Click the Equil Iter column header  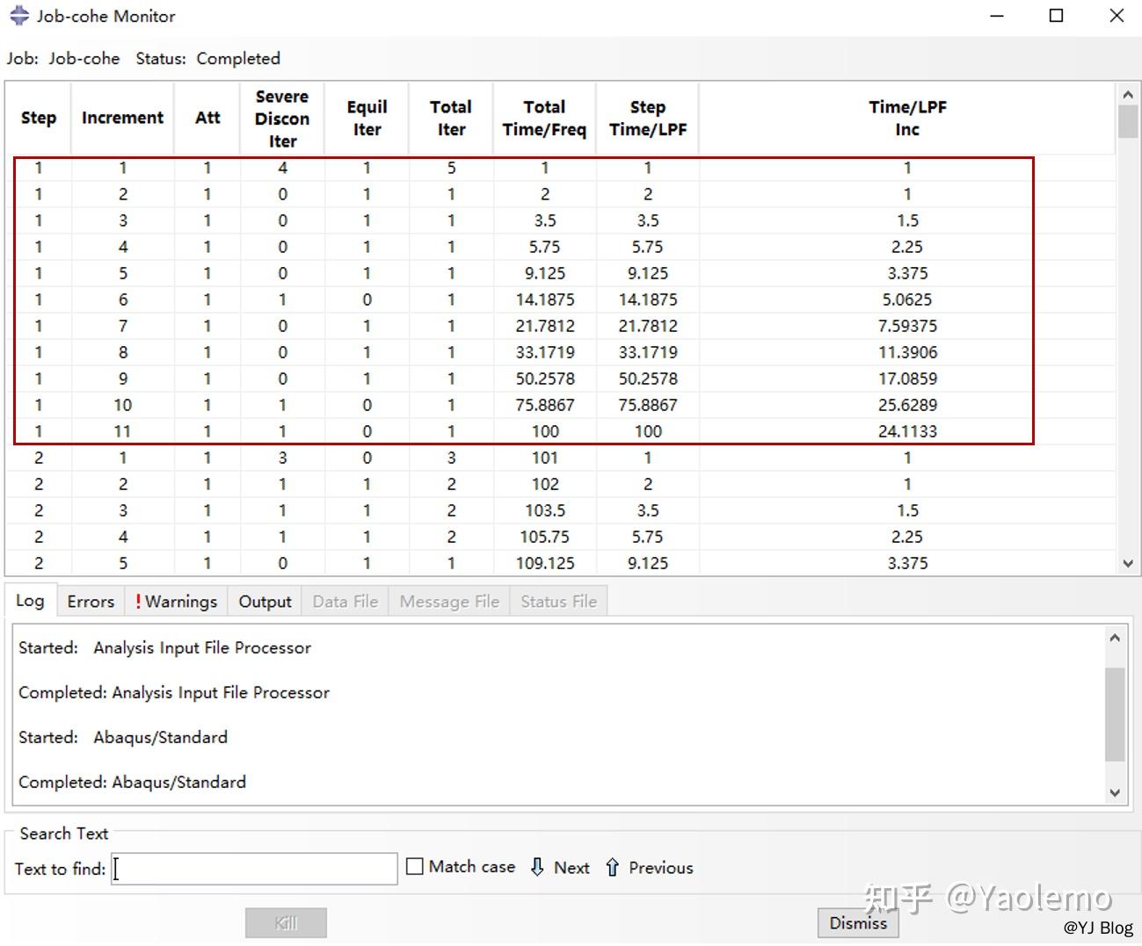(367, 118)
